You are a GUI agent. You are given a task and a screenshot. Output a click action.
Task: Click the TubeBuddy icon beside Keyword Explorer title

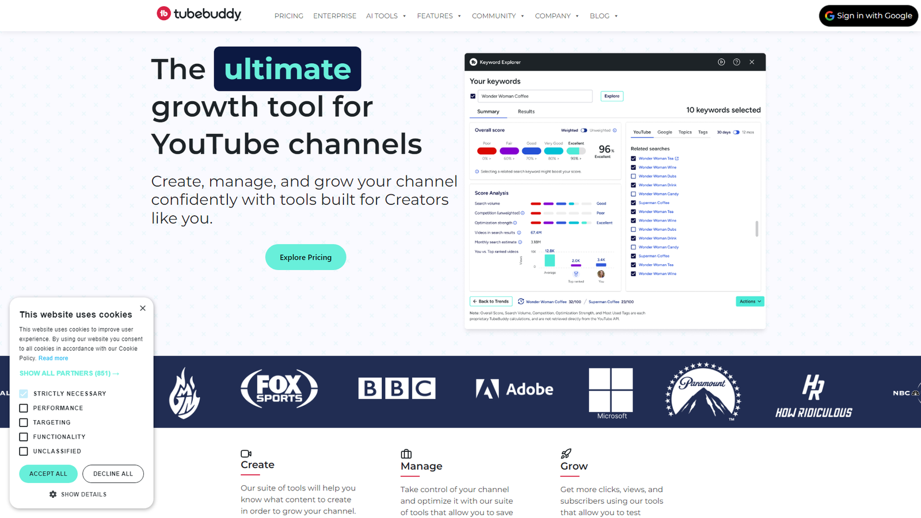click(x=474, y=62)
